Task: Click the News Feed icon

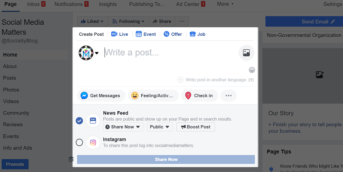Action: 93,121
